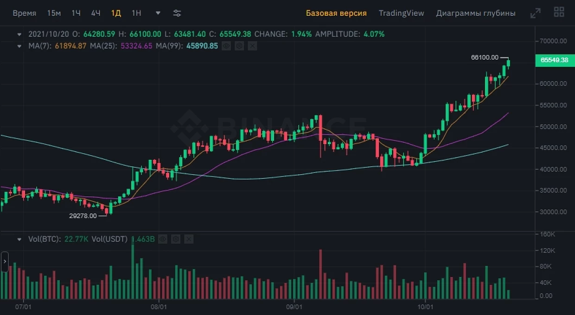The height and width of the screenshot is (315, 575).
Task: Collapse the MA indicator row arrow
Action: [x=19, y=46]
